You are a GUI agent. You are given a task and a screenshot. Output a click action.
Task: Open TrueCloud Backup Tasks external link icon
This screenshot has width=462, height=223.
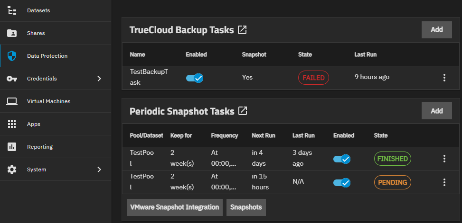tap(242, 30)
